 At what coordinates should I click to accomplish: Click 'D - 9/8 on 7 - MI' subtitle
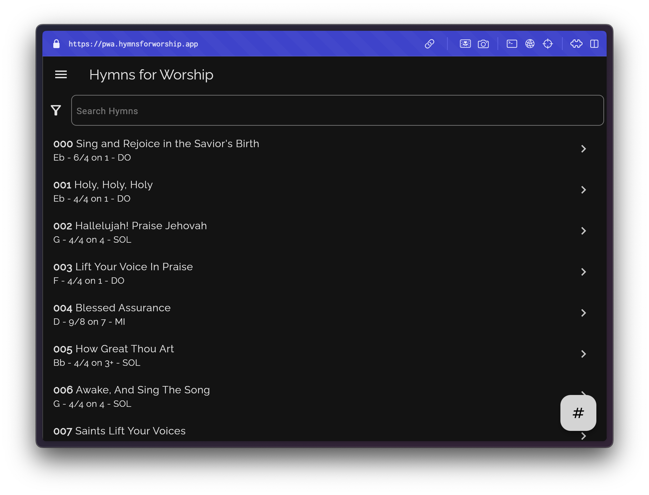tap(89, 322)
